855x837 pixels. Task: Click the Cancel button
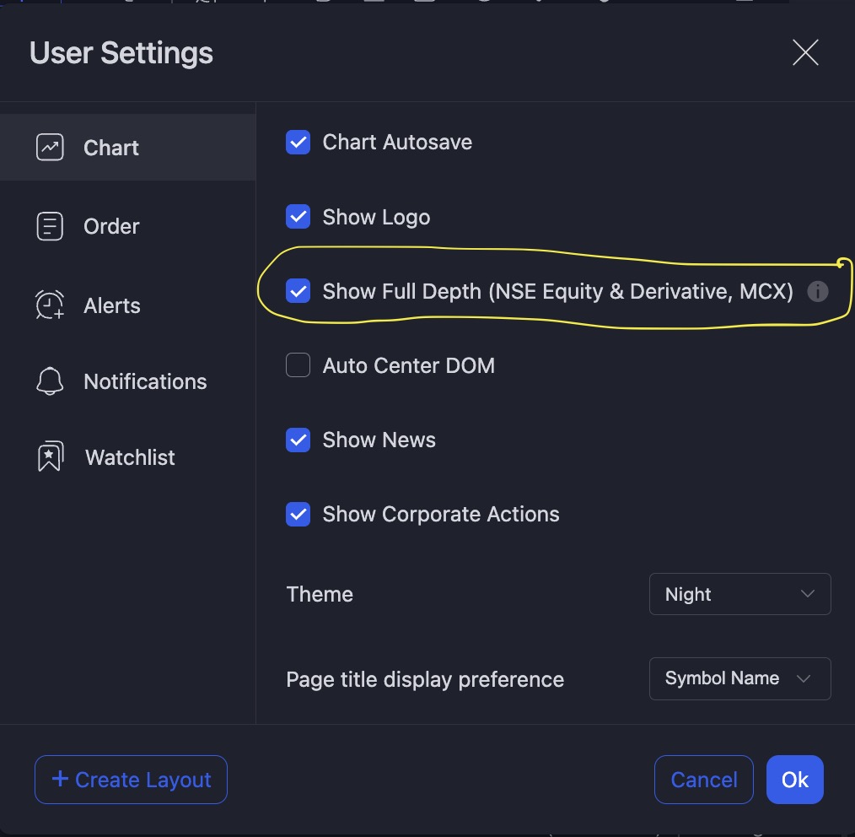point(703,780)
